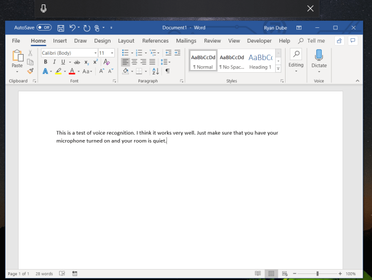Click the Save icon in the title bar
The height and width of the screenshot is (280, 372).
(x=61, y=28)
